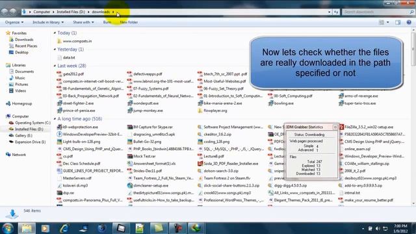416x234 pixels.
Task: Open the Share with menu
Action: (83, 22)
